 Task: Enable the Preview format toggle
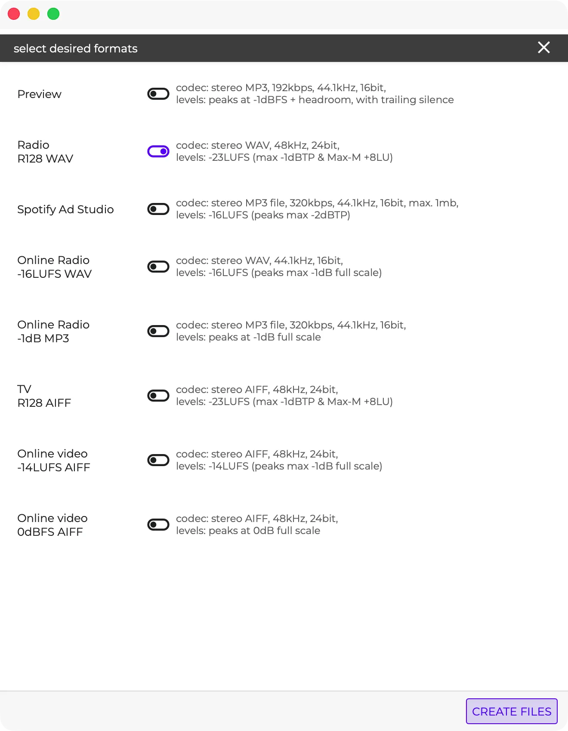(158, 94)
